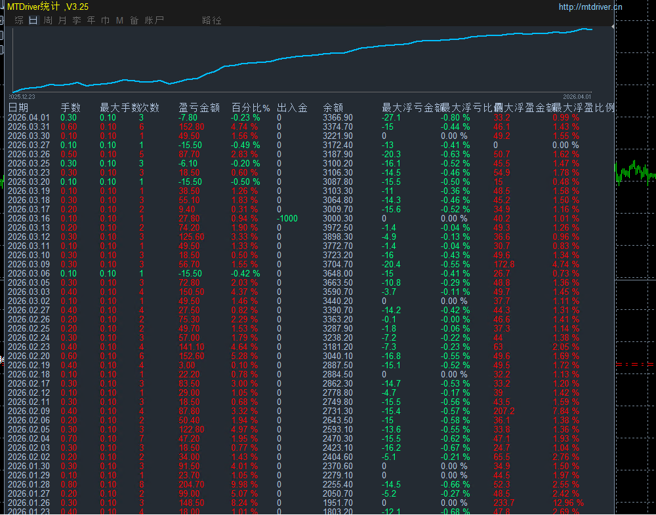This screenshot has width=656, height=515.
Task: Click chart start date label 2025.12.23
Action: tap(22, 96)
